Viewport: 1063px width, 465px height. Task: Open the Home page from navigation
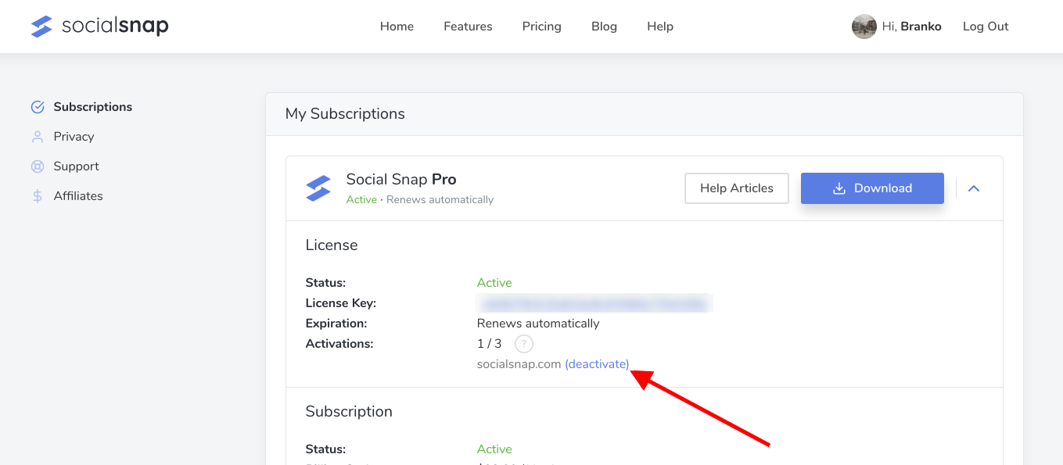[397, 26]
